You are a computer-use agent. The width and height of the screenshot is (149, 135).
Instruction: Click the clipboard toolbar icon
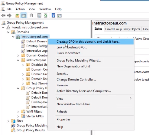(x=31, y=16)
